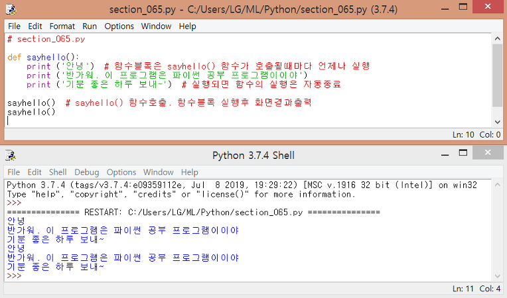Viewport: 507px width, 298px height.
Task: Open the Options menu in Python Shell
Action: (x=121, y=172)
